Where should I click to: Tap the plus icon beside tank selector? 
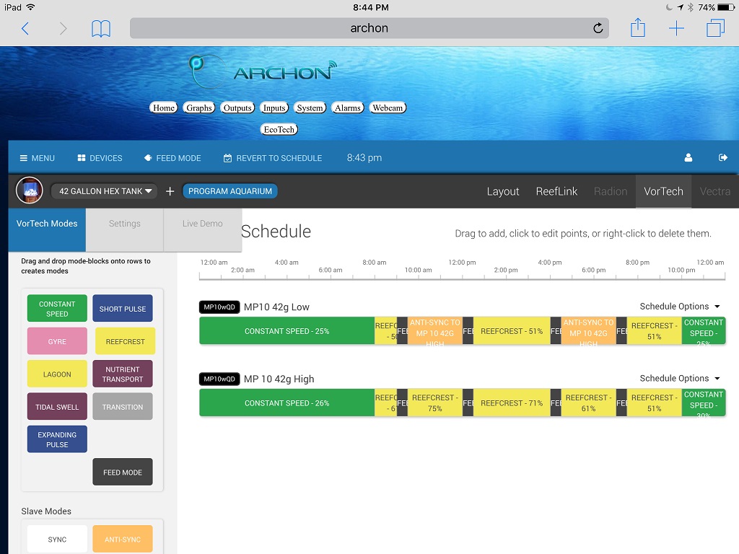click(x=170, y=191)
